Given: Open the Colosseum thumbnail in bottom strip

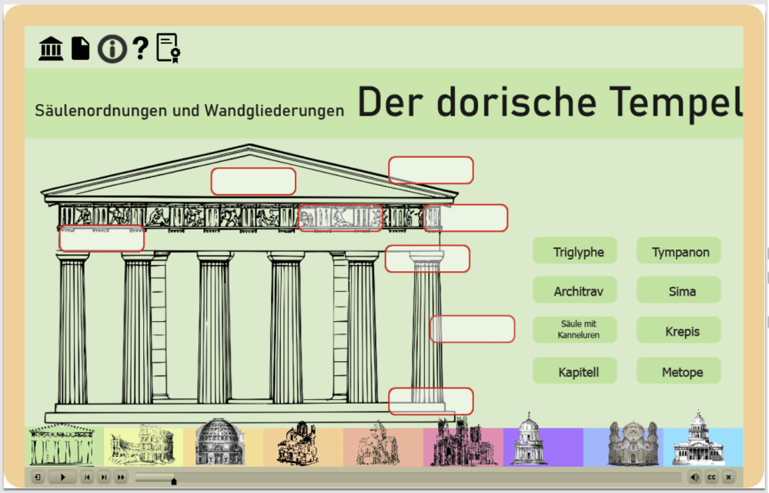Looking at the screenshot, I should tap(144, 448).
